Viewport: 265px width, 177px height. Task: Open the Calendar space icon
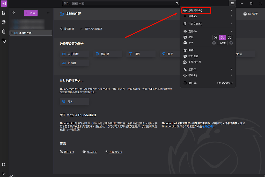point(4,22)
